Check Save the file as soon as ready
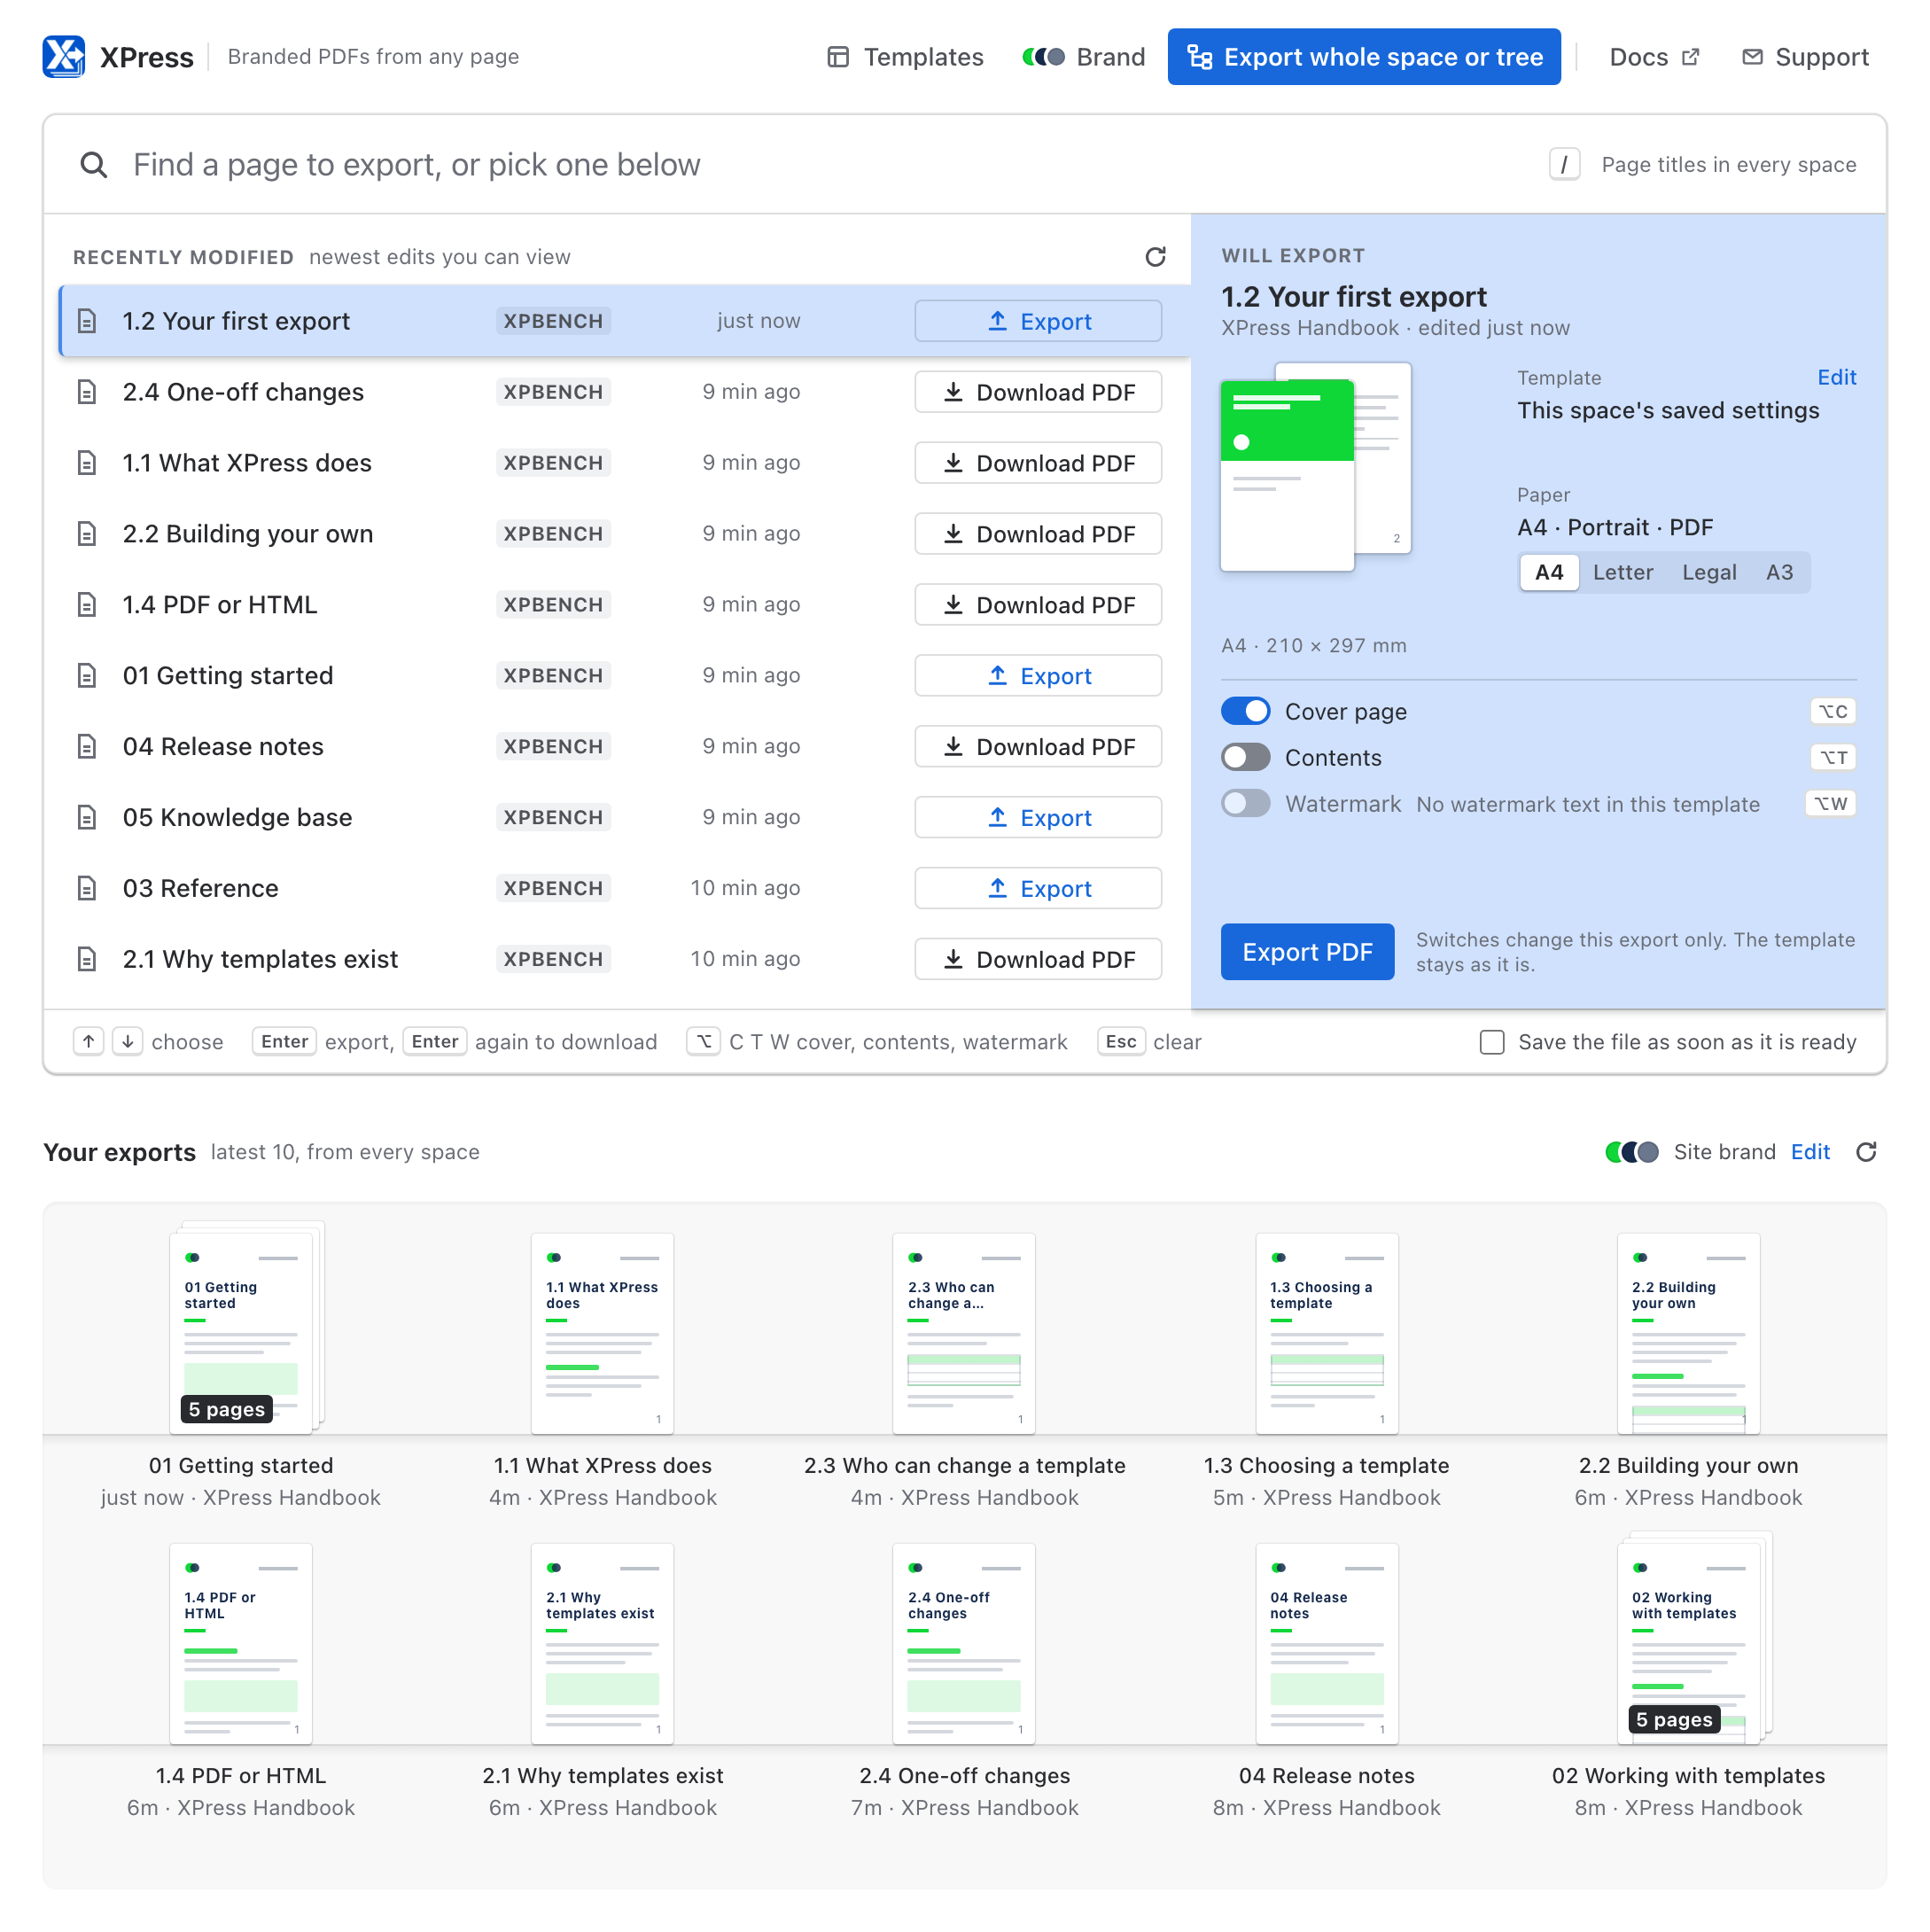Screen dimensions: 1930x1932 click(x=1492, y=1043)
